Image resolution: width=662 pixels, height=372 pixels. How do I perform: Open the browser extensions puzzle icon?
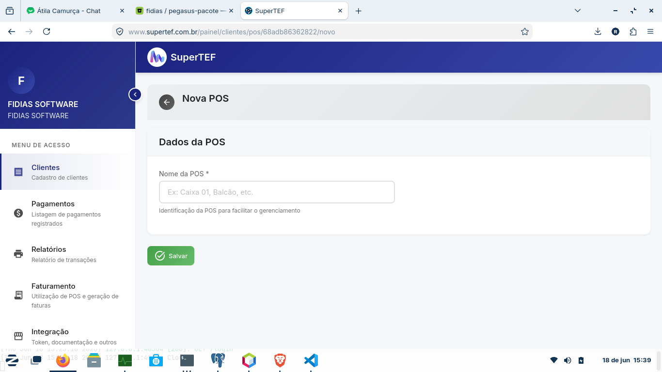point(633,31)
